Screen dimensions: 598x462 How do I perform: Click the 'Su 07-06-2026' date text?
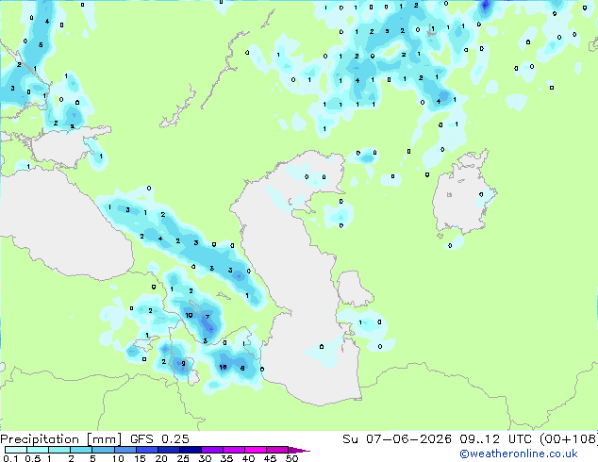tap(397, 438)
